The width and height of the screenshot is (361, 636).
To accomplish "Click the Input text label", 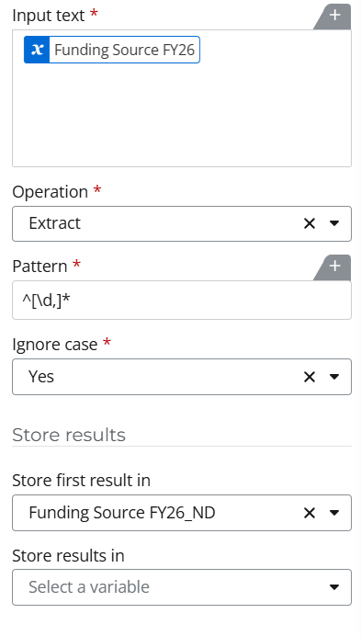I will click(49, 16).
